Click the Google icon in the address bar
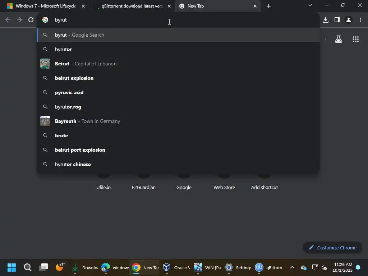 point(45,20)
